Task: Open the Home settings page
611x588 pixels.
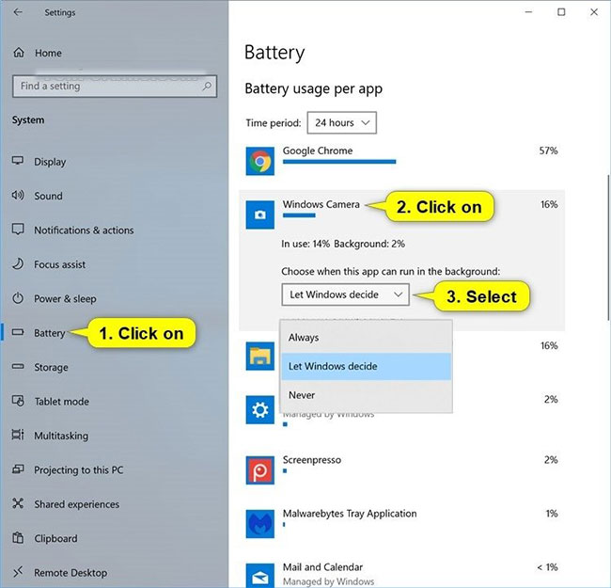Action: [48, 53]
